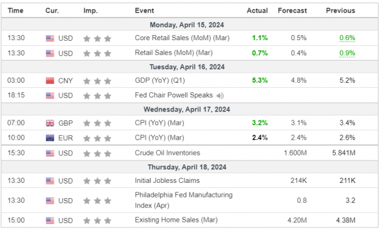
Task: Click the speaker icon beside Fed Chair Powell Speaks
Action: 220,96
